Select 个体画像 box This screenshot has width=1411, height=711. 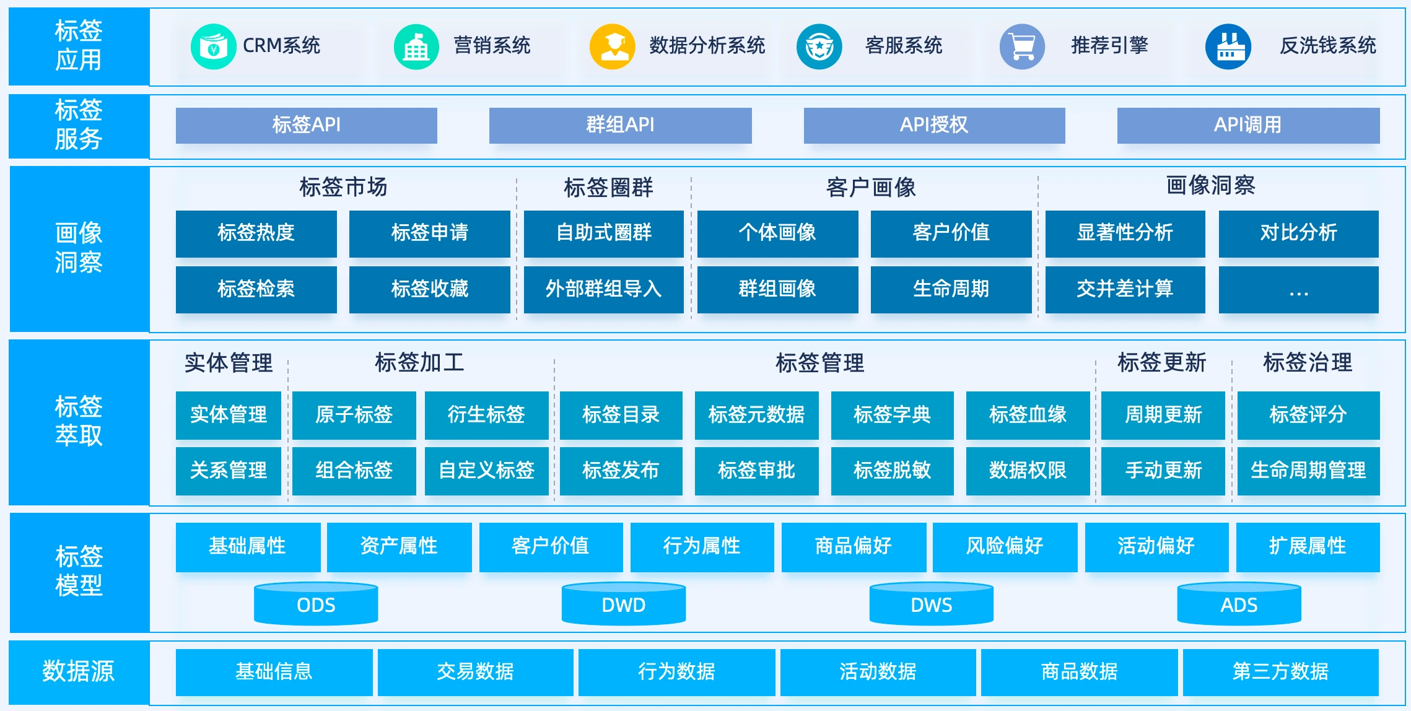tap(778, 233)
